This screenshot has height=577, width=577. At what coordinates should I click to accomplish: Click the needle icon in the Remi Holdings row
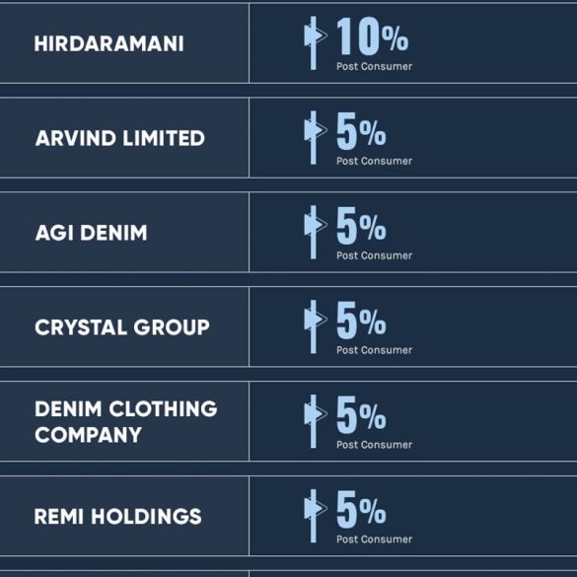[x=315, y=516]
